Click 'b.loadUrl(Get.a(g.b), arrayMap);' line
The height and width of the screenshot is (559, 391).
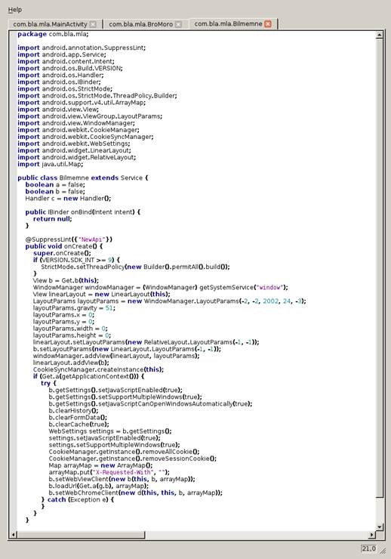tap(99, 486)
